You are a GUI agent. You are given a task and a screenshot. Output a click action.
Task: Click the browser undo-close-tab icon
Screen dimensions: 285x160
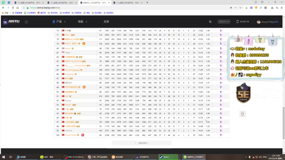(x=277, y=8)
